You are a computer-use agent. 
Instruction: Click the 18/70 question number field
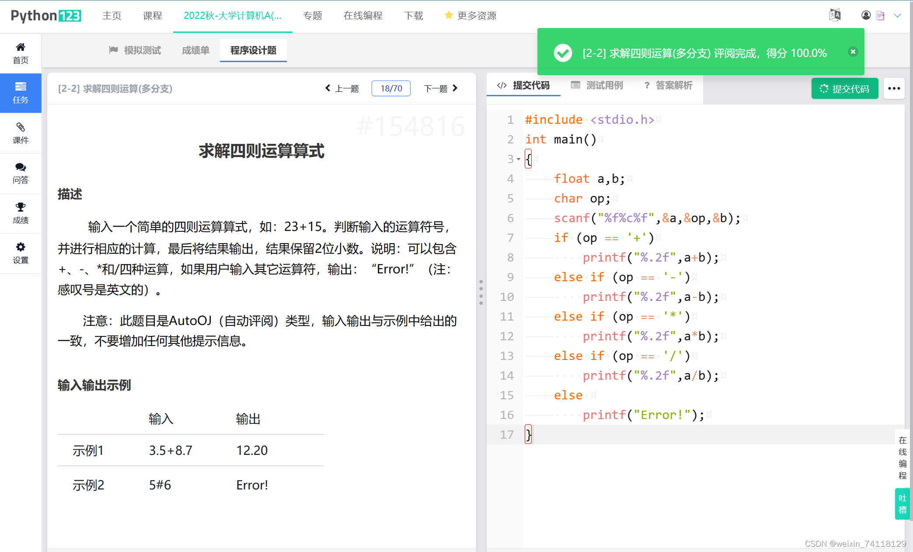[x=390, y=88]
